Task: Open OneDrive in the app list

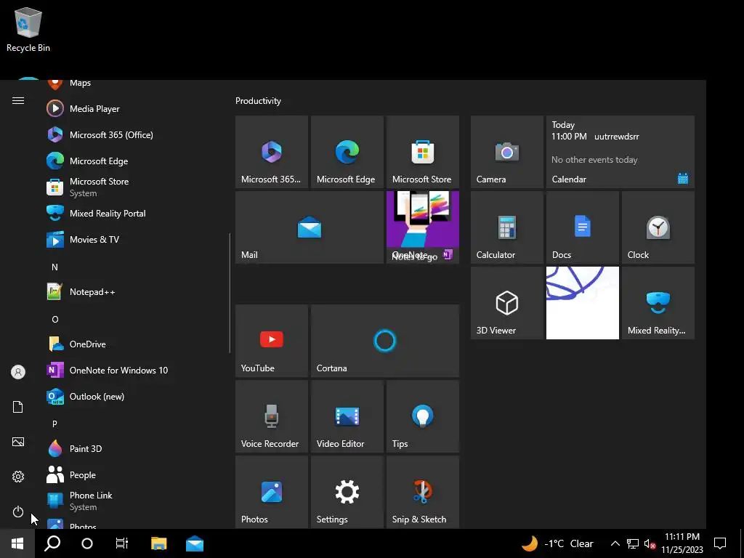Action: coord(133,344)
